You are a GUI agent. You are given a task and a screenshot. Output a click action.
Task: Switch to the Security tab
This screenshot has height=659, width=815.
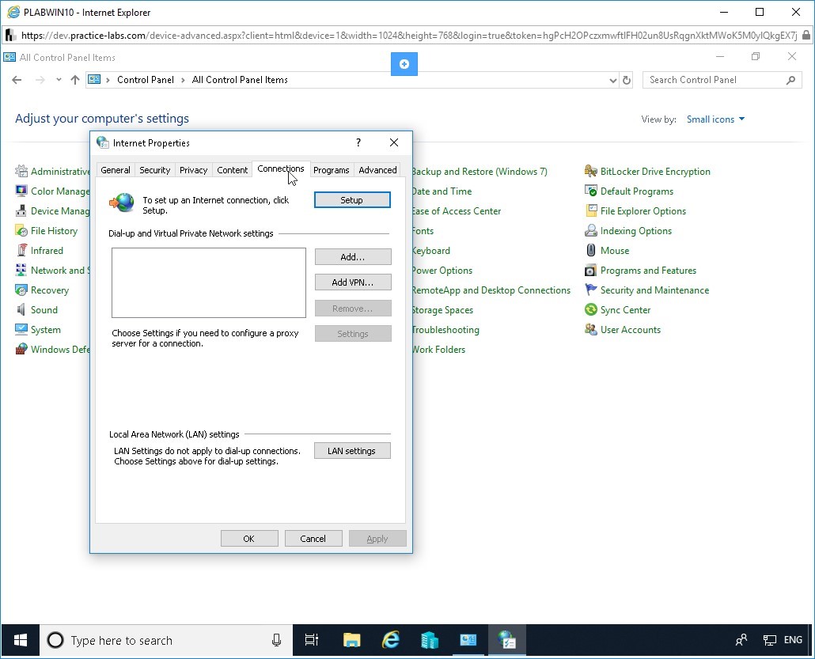point(154,170)
